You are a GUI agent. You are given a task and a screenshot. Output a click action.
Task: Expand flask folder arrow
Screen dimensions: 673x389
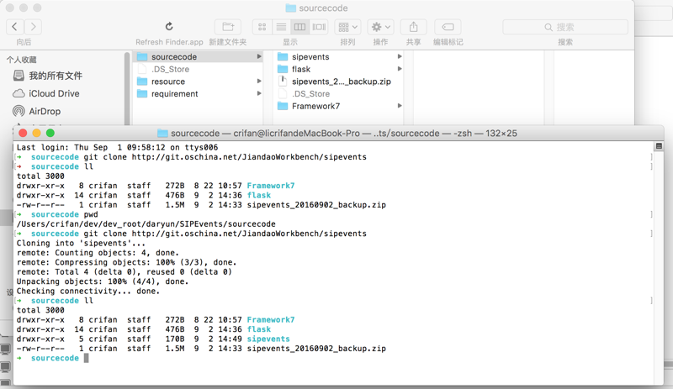[x=400, y=69]
